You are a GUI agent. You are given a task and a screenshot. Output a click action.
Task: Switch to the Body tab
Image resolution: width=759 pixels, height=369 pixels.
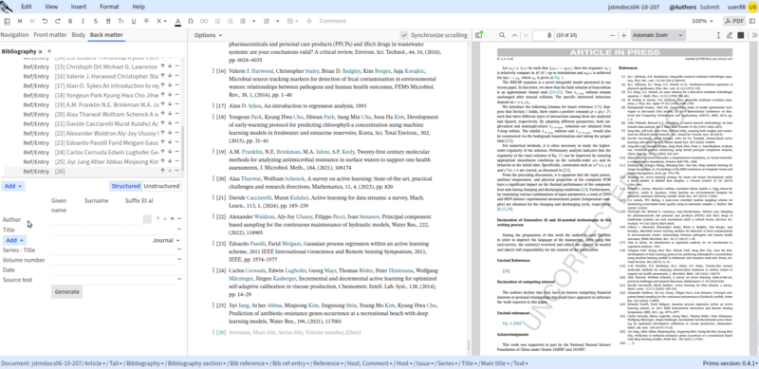click(x=79, y=35)
